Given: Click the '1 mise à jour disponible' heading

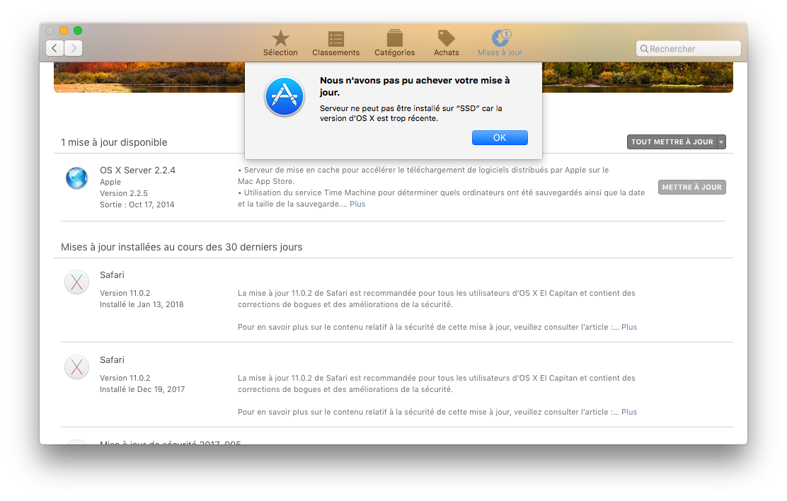Looking at the screenshot, I should [x=114, y=142].
